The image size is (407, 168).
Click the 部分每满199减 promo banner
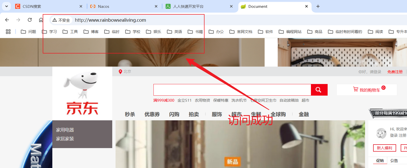(388, 113)
